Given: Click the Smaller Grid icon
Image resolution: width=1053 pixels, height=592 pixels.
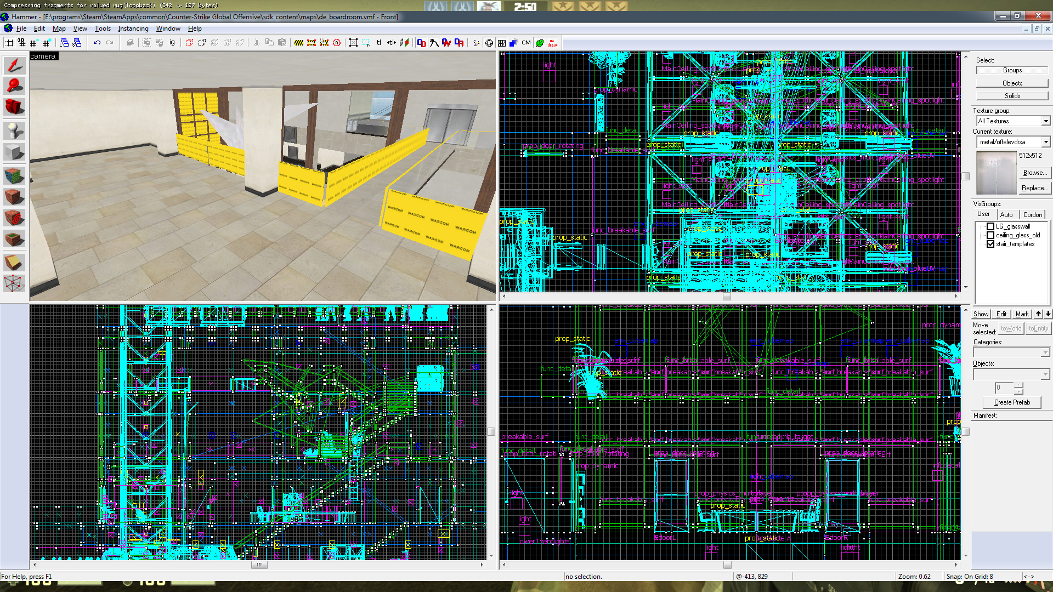Looking at the screenshot, I should point(33,43).
